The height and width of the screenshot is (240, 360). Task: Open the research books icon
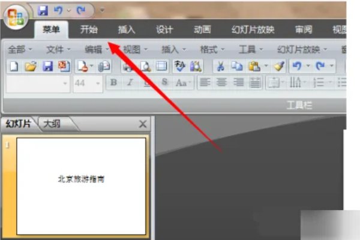pyautogui.click(x=196, y=66)
